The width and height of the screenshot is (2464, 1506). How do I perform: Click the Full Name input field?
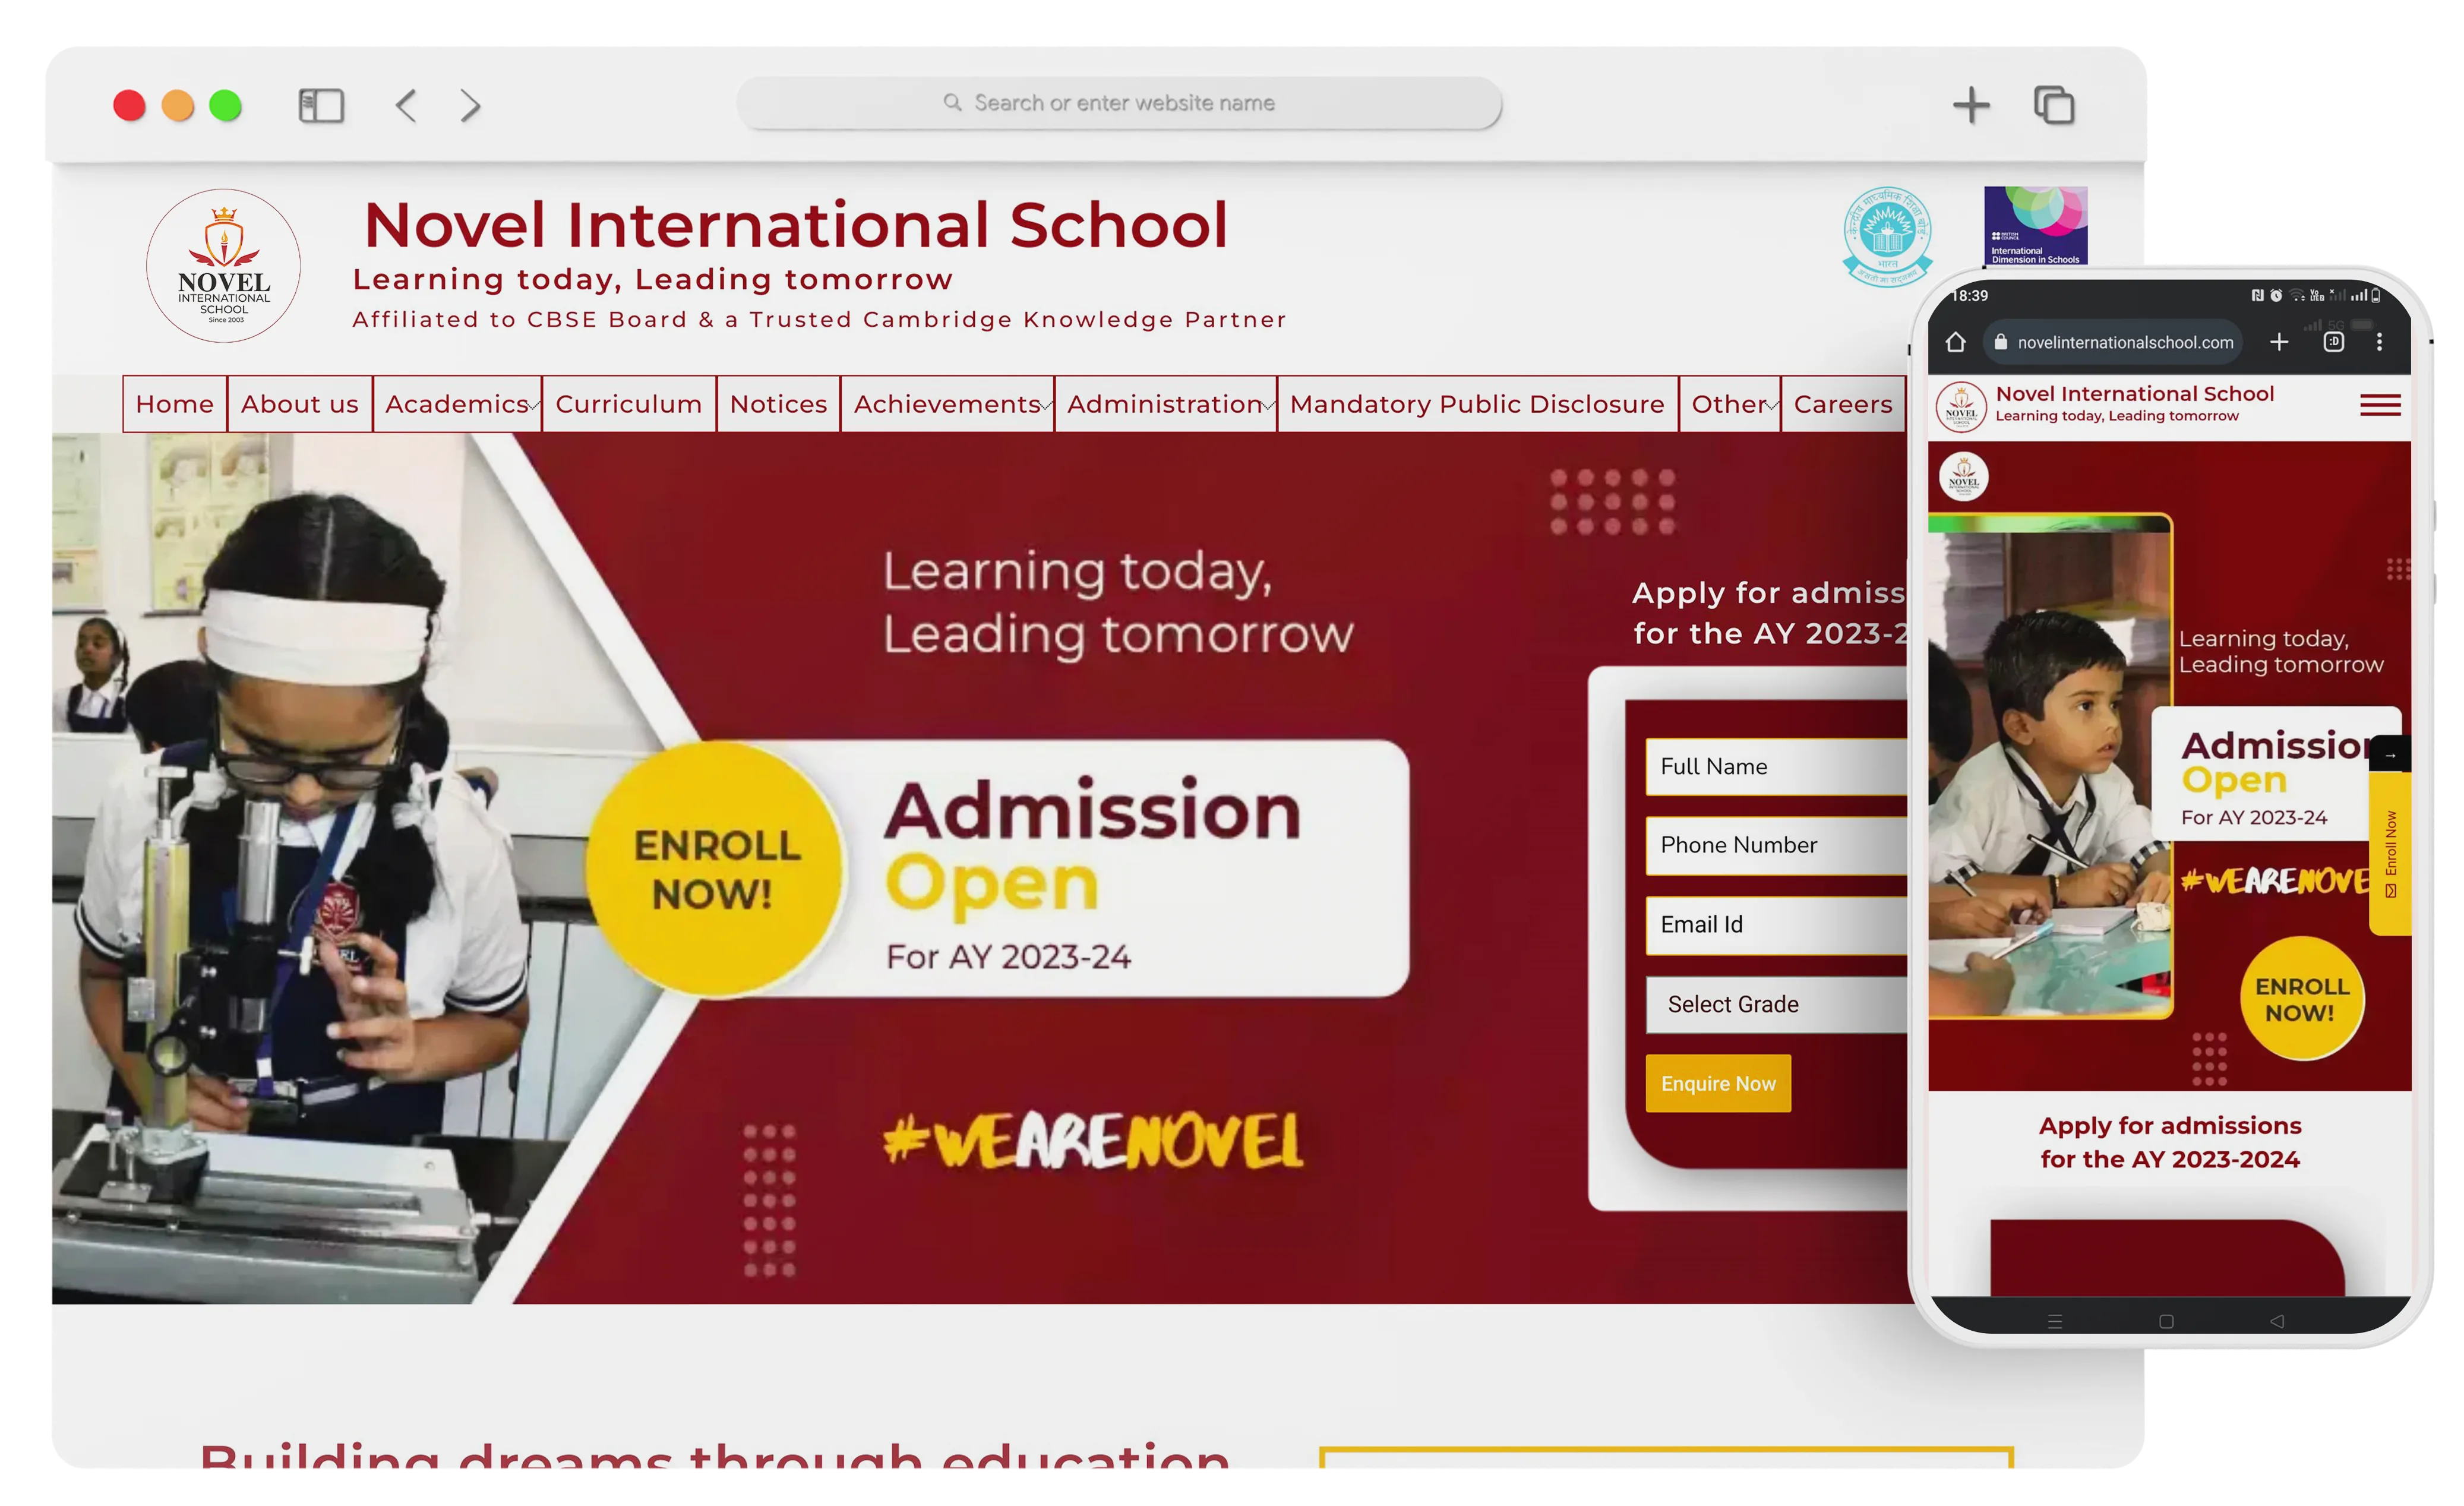click(1776, 766)
